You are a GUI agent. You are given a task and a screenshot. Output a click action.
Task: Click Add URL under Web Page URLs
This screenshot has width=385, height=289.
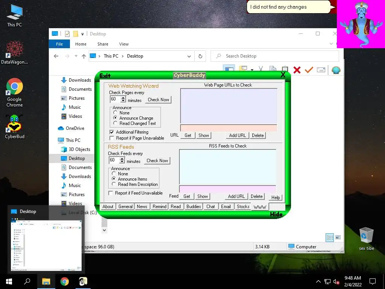coord(238,135)
